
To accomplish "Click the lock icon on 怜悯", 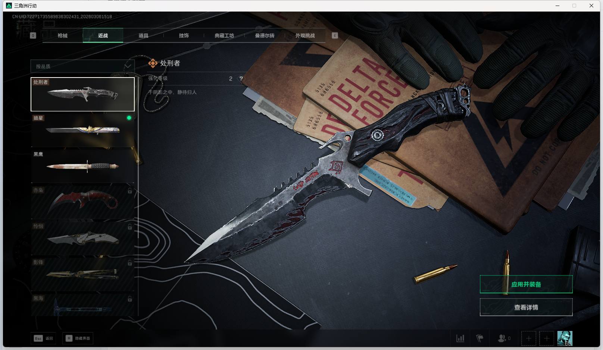I will [129, 227].
